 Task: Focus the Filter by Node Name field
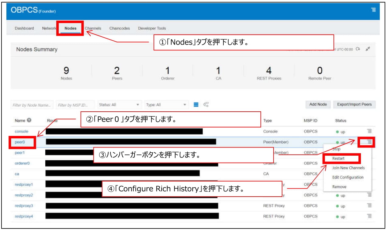coord(32,105)
